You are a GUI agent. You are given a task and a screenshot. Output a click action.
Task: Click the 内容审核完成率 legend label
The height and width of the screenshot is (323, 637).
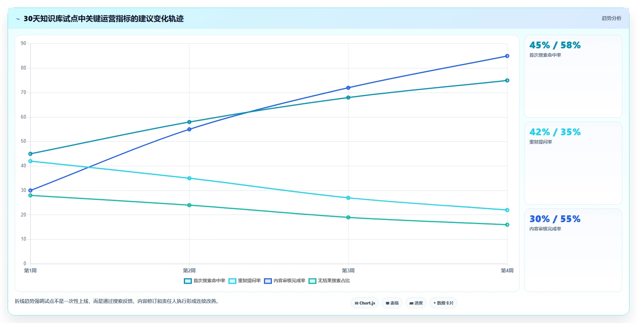[x=289, y=281]
